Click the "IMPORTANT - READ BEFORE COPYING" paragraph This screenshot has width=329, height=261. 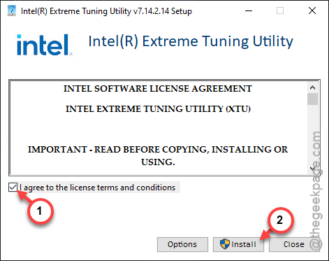[x=158, y=155]
